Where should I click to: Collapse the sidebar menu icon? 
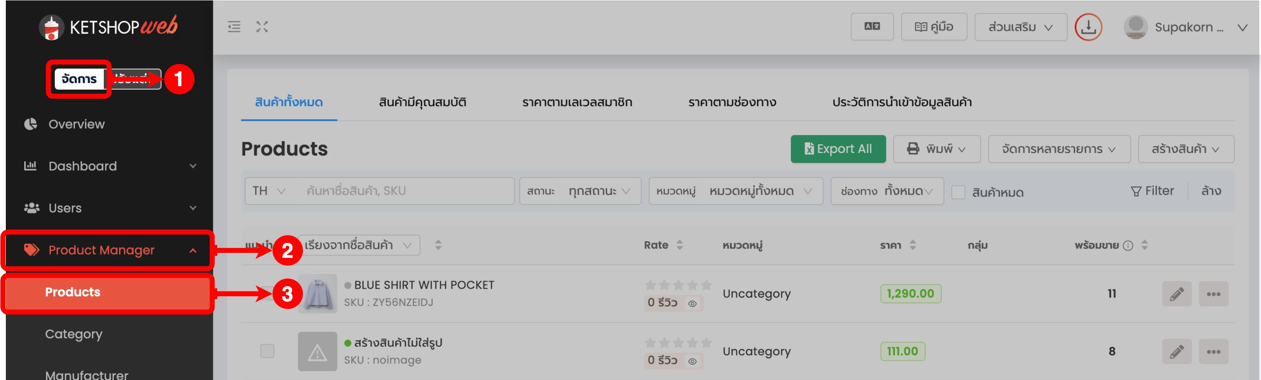[234, 27]
